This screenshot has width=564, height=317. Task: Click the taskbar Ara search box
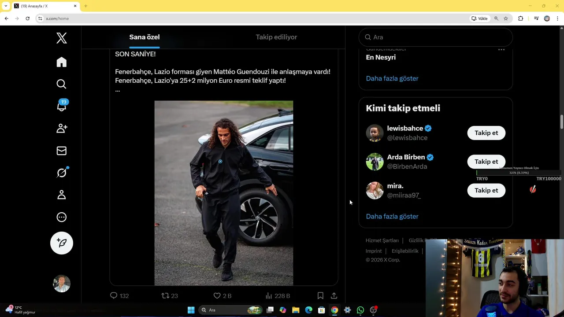[x=231, y=310]
